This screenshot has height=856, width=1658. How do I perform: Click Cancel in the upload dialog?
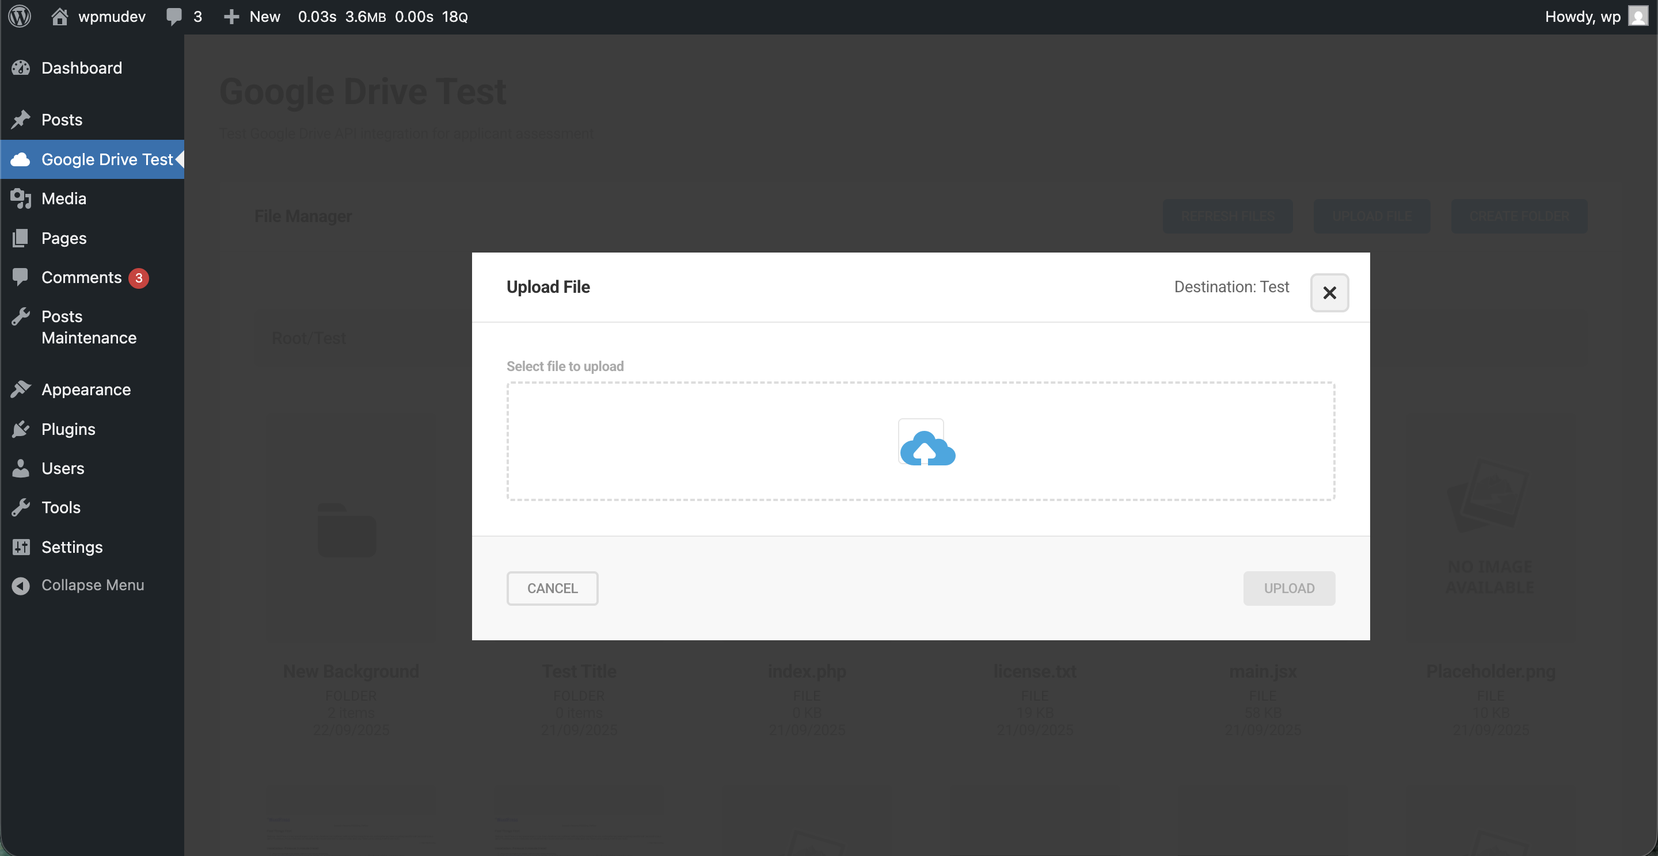552,588
